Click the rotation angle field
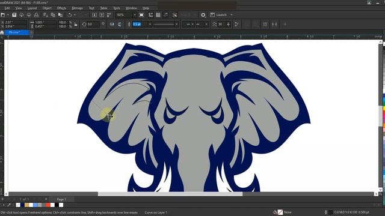385x216 pixels. click(x=93, y=24)
